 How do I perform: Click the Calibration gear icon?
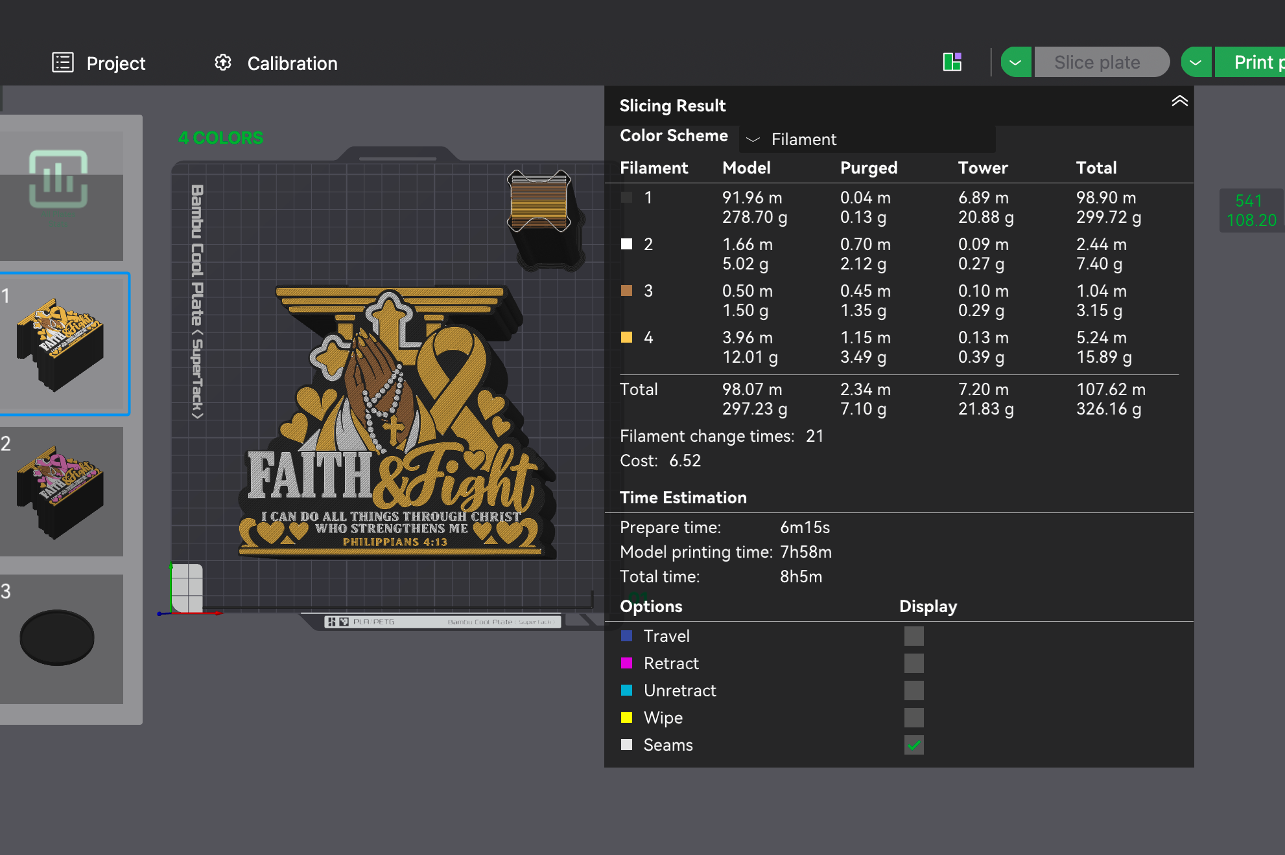[223, 63]
